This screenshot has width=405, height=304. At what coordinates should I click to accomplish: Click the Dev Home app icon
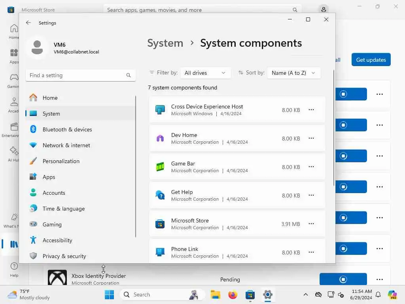[160, 138]
